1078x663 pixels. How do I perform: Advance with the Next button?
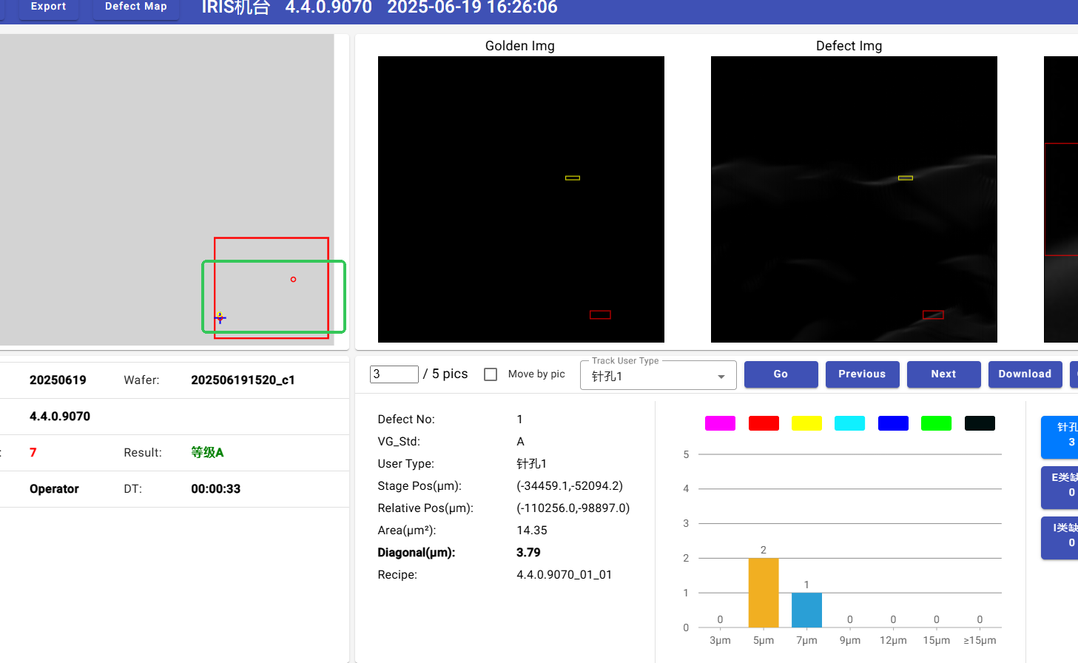pos(943,374)
